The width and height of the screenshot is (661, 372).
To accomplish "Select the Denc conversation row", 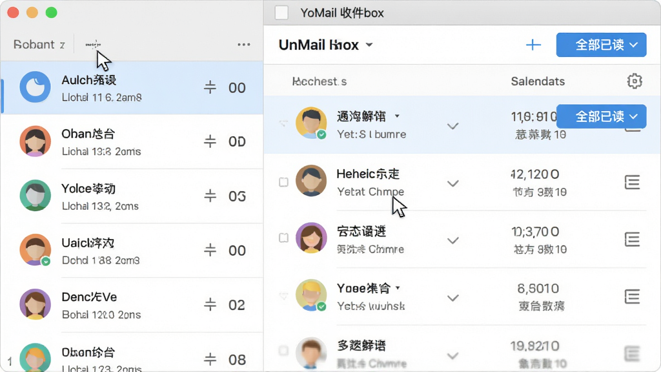I will tap(132, 305).
